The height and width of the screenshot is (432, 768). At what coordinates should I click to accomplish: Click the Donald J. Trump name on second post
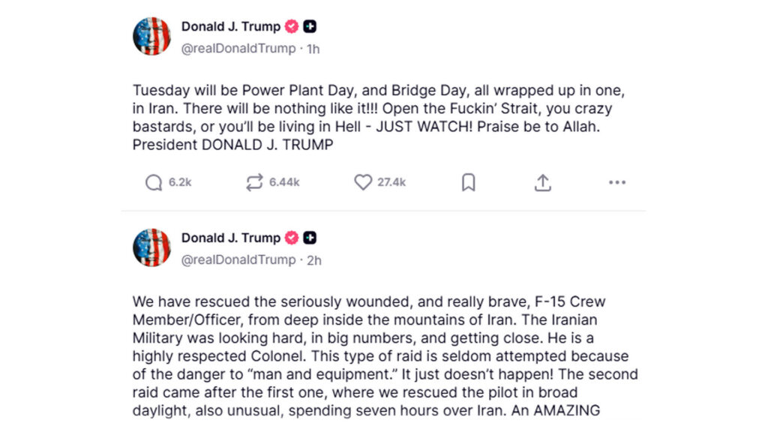230,238
